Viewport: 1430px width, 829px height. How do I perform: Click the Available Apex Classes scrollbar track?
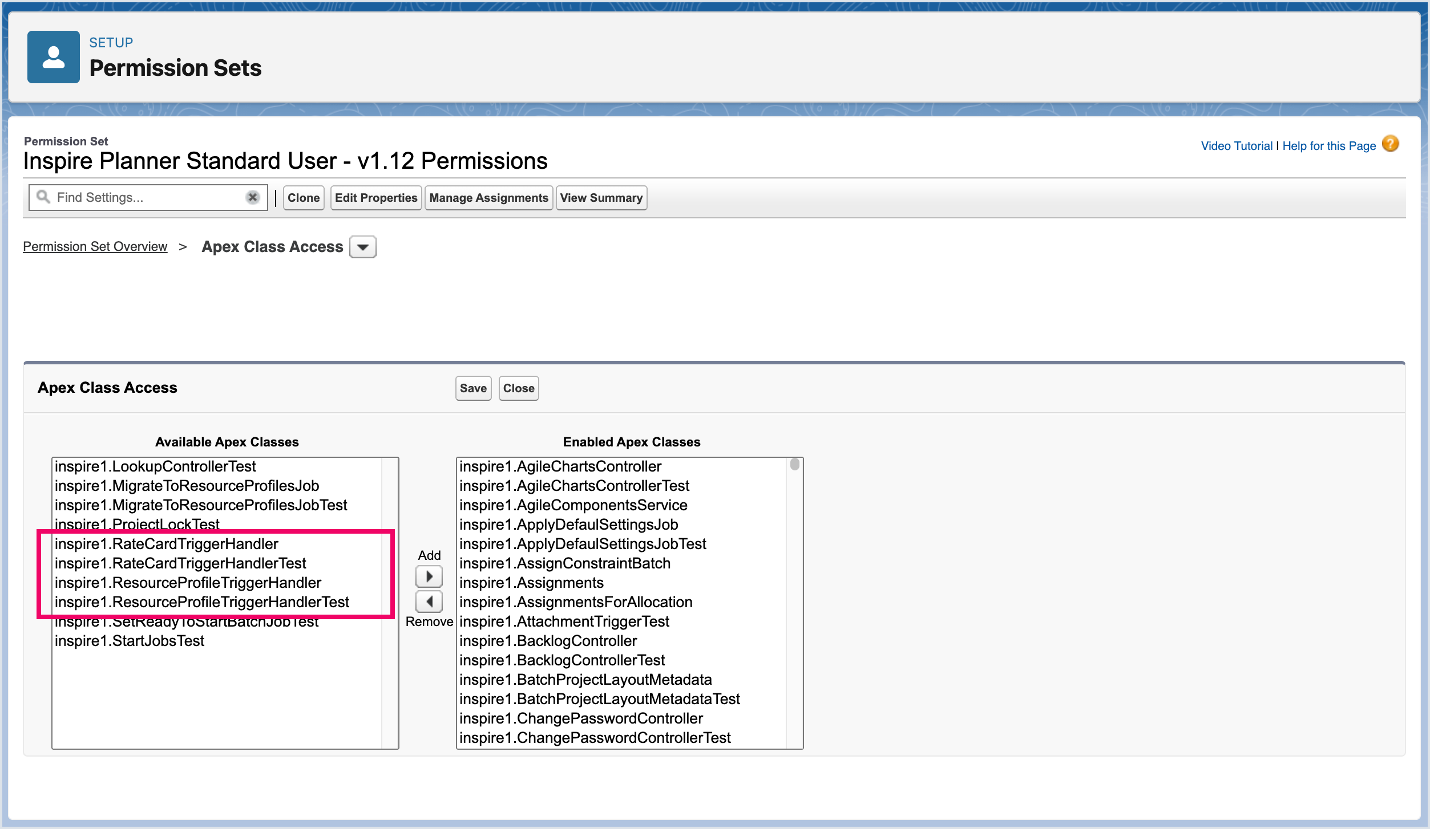pyautogui.click(x=390, y=603)
